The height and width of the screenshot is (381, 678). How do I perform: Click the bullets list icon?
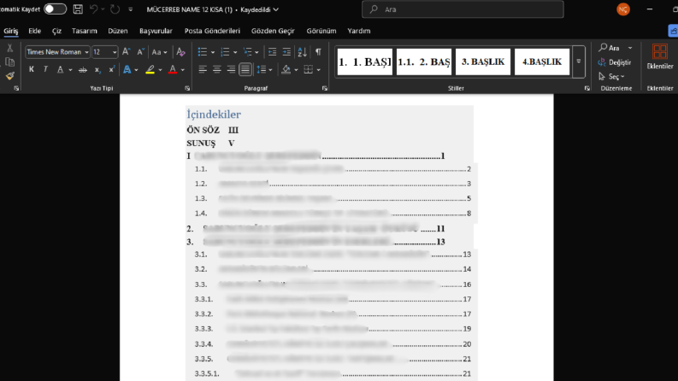point(203,52)
